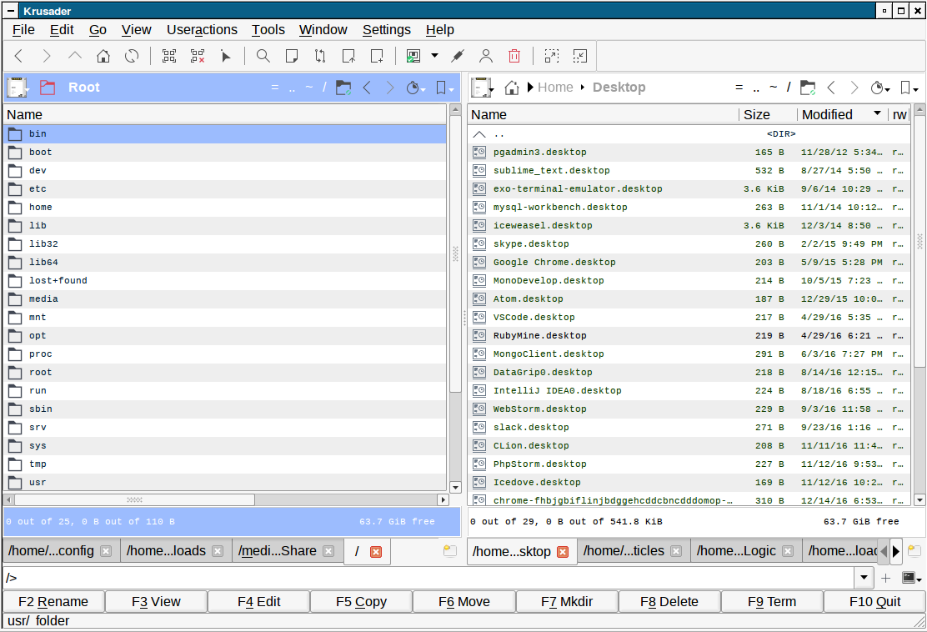This screenshot has height=632, width=927.
Task: Open the right panel's history clock dropdown
Action: (x=880, y=88)
